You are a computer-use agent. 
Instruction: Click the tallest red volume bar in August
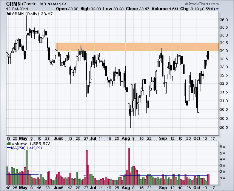129,166
